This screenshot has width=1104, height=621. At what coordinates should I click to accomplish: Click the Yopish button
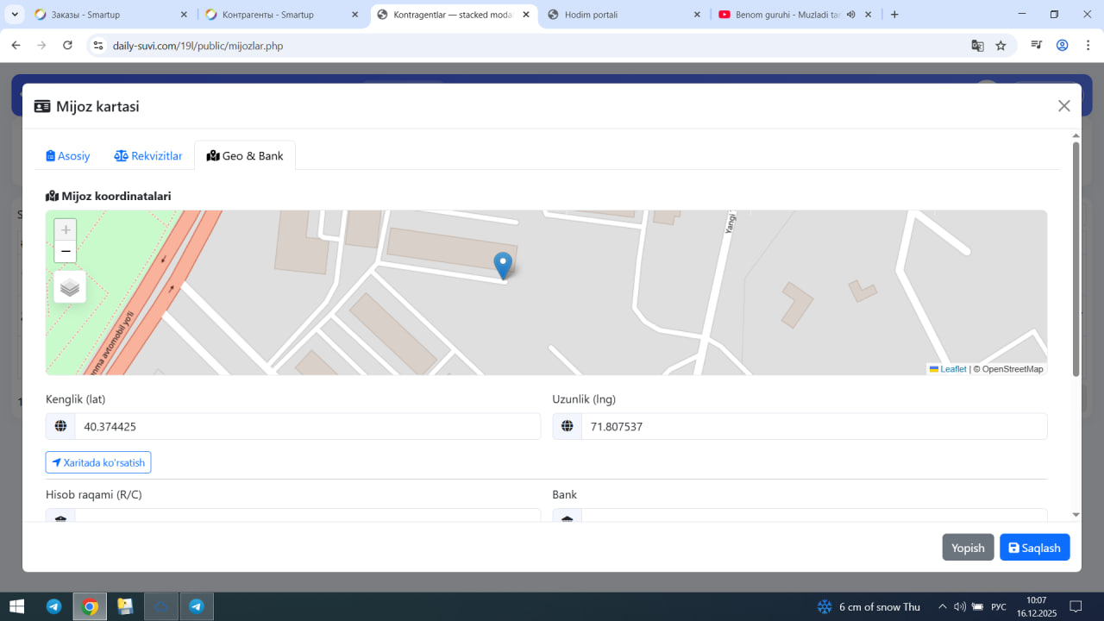(x=968, y=548)
